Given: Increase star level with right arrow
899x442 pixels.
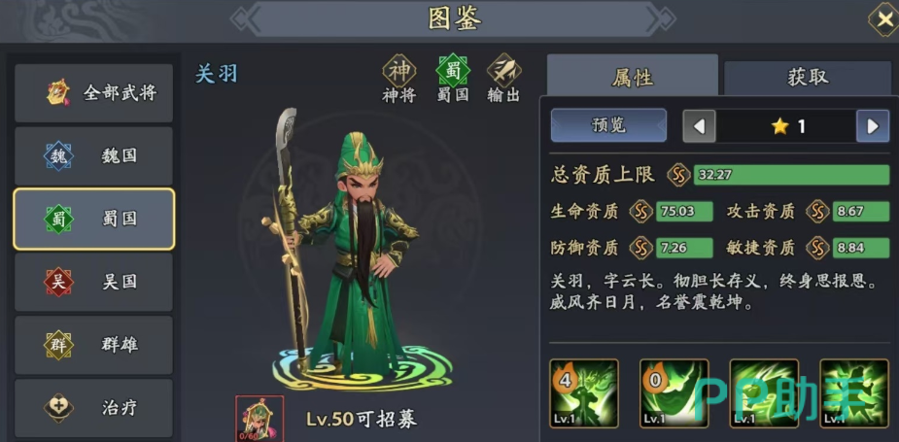Looking at the screenshot, I should [x=873, y=126].
